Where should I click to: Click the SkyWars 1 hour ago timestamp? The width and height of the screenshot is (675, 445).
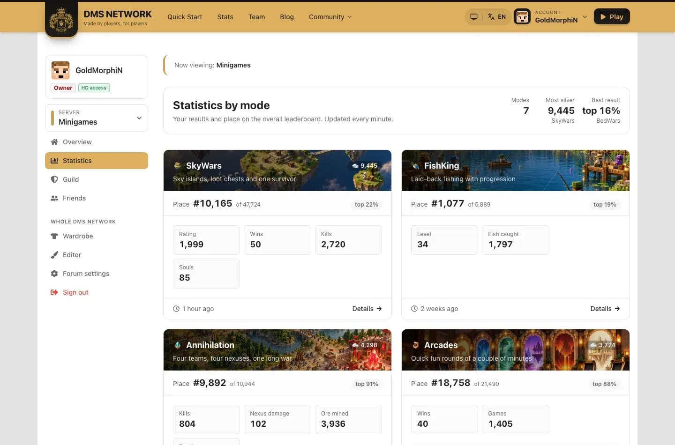click(194, 309)
